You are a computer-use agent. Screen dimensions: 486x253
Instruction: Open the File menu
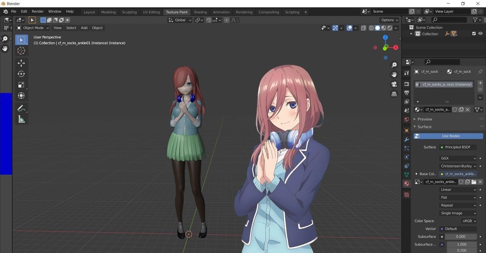click(x=14, y=11)
